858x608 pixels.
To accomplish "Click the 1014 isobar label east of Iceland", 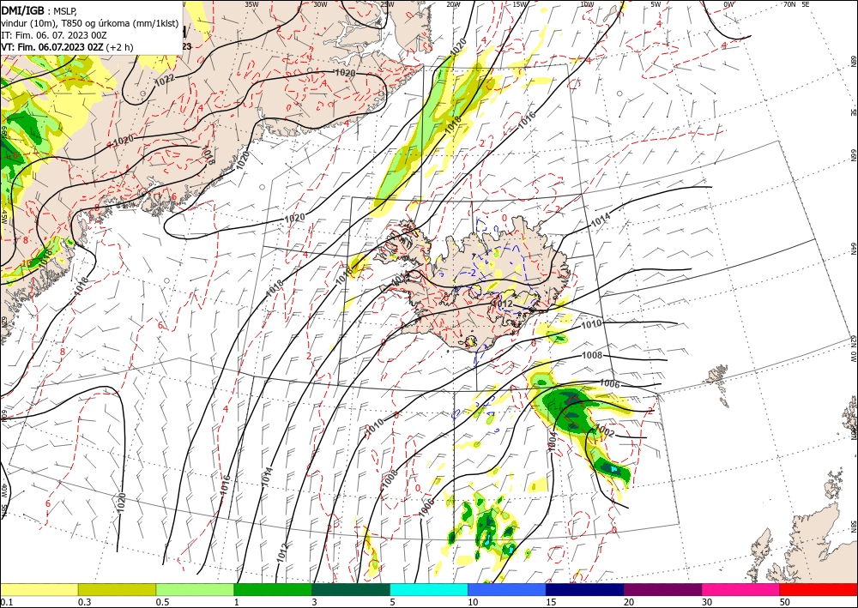I will coord(601,220).
